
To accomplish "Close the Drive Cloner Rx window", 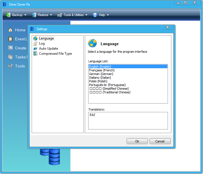I will (195, 3).
